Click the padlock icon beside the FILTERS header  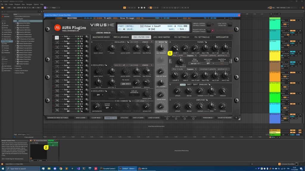click(x=206, y=42)
